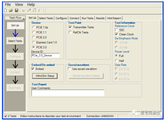Image resolution: width=165 pixels, height=120 pixels.
Task: Check Use saved waveform option
Action: tap(69, 69)
